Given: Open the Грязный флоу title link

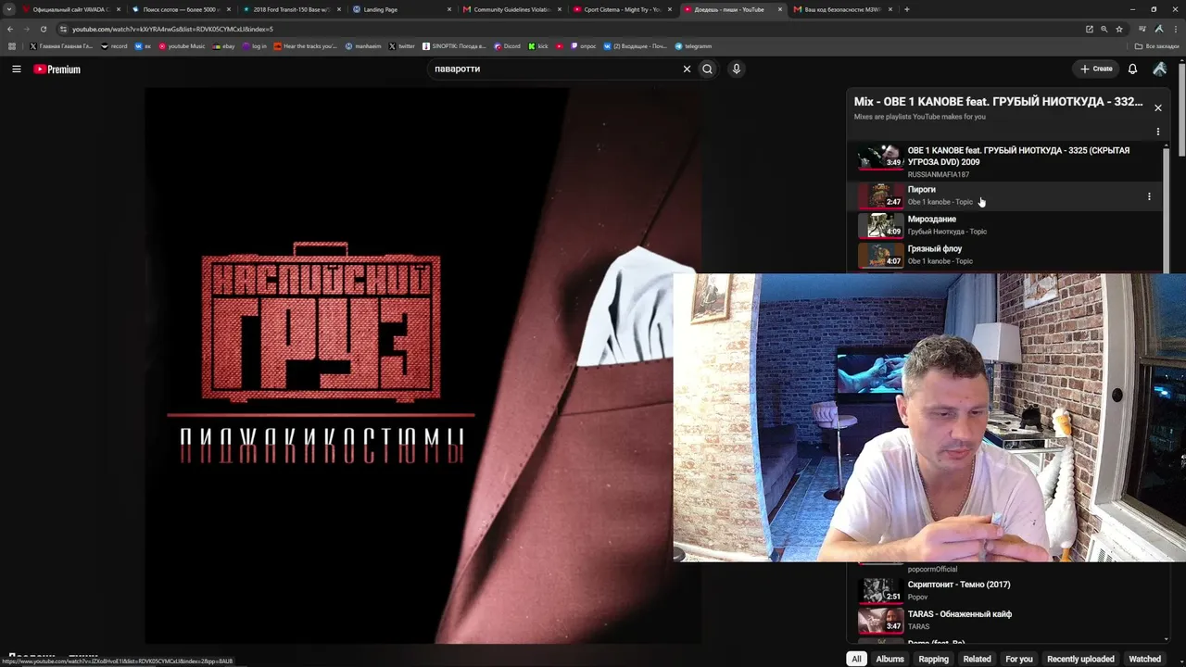Looking at the screenshot, I should coord(935,249).
